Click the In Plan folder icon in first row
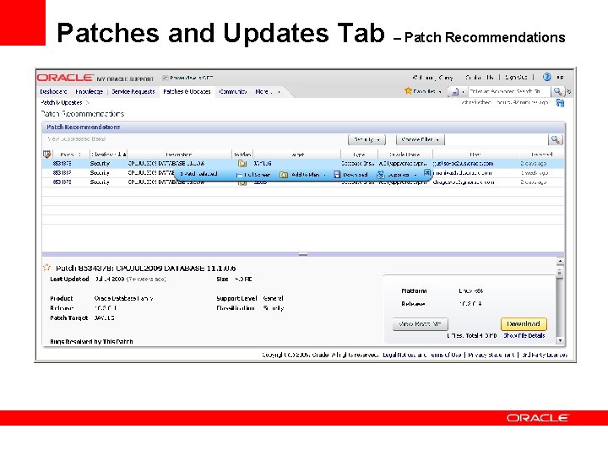The height and width of the screenshot is (456, 608). point(242,163)
